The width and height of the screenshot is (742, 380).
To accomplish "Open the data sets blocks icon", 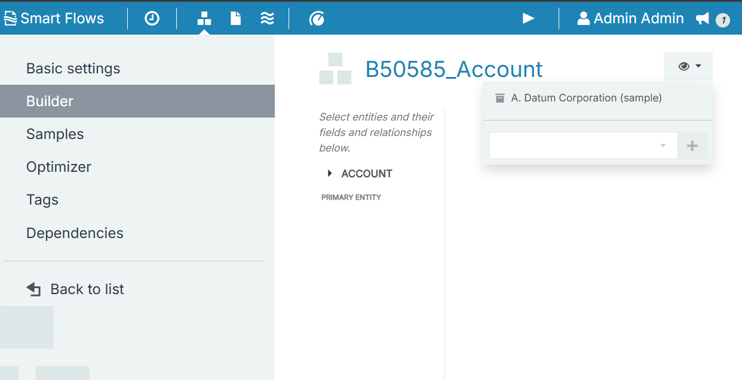I will tap(204, 18).
